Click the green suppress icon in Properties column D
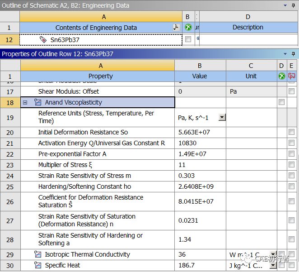This screenshot has width=299, height=272. 282,76
